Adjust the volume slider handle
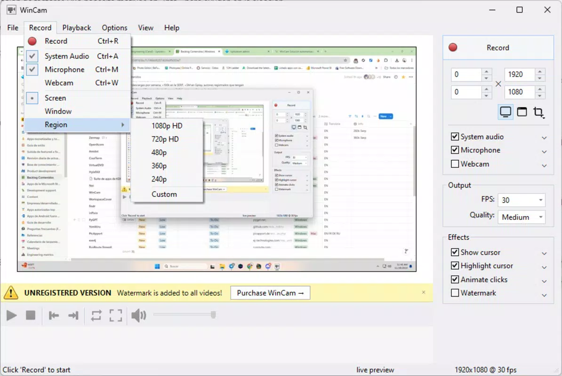 tap(213, 315)
